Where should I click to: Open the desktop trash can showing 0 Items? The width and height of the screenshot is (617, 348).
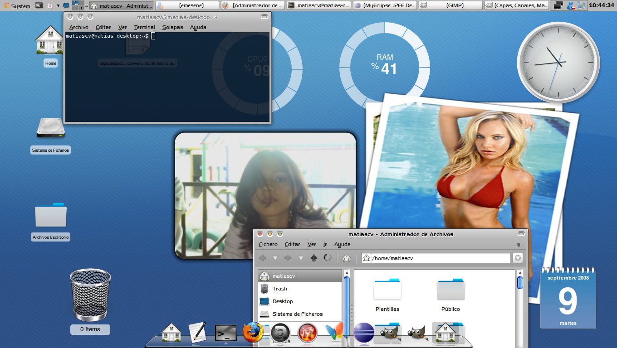(90, 301)
